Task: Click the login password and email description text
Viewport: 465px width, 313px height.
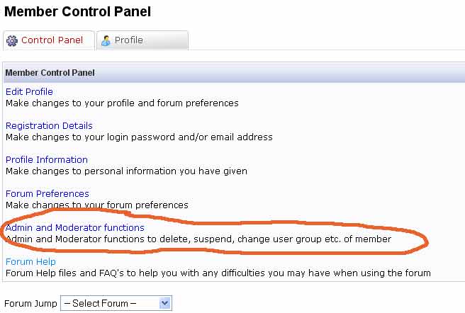Action: [x=139, y=137]
